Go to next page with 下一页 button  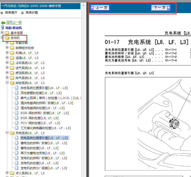click(x=161, y=8)
